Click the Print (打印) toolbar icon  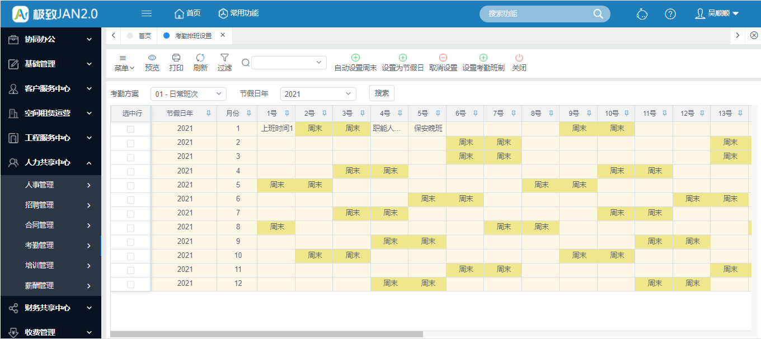176,58
